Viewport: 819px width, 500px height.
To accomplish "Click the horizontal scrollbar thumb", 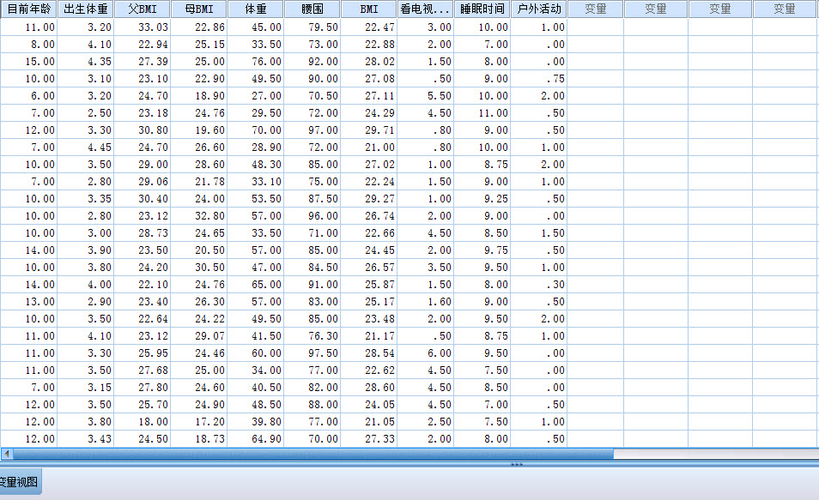I will (312, 454).
